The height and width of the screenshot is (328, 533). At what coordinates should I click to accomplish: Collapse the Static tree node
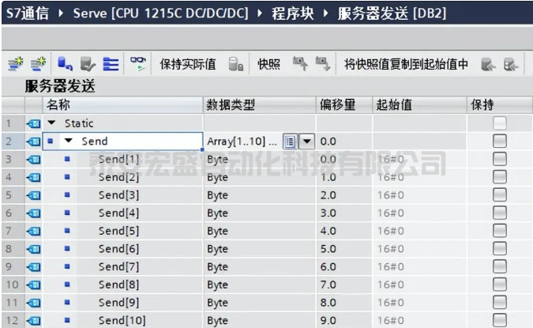[x=52, y=123]
